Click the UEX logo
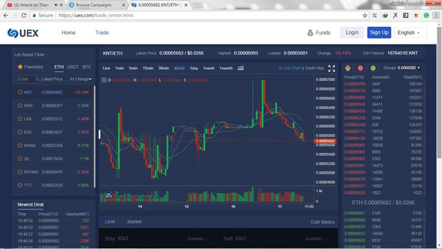The height and width of the screenshot is (249, 442). [23, 33]
